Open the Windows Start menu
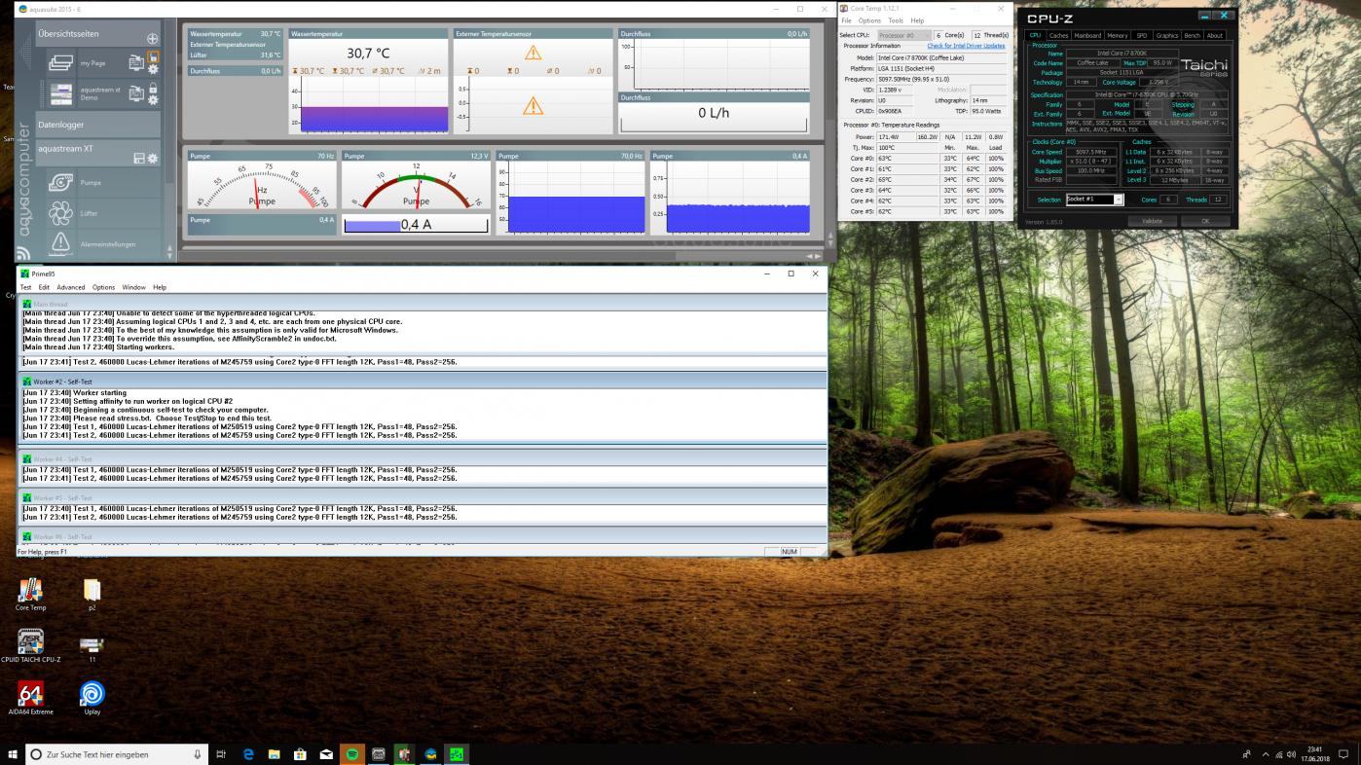 [13, 754]
